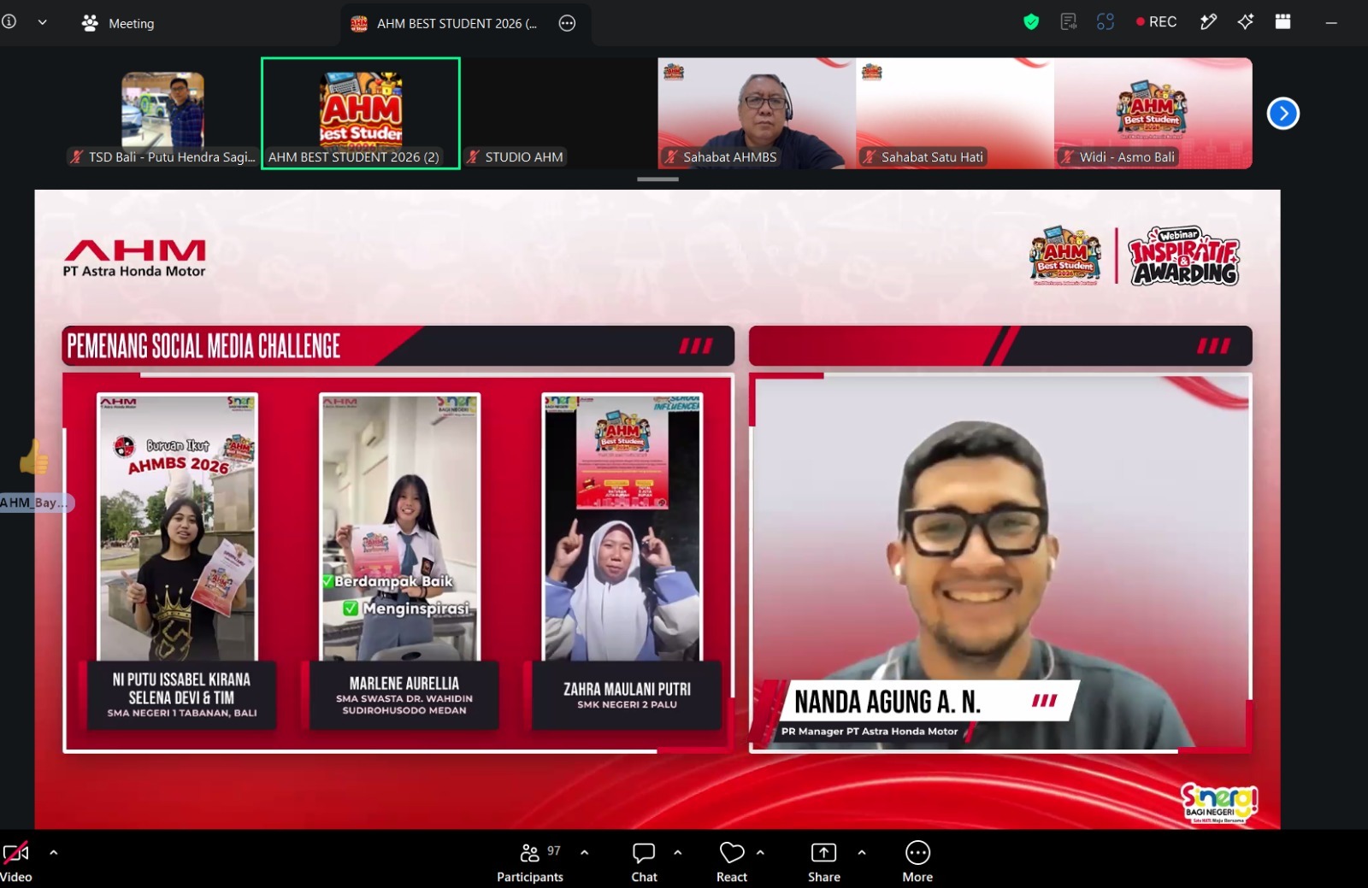The height and width of the screenshot is (888, 1368).
Task: Expand the Share options chevron
Action: pos(862,853)
